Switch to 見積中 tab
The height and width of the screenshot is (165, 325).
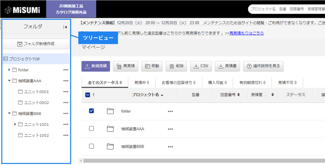142,83
